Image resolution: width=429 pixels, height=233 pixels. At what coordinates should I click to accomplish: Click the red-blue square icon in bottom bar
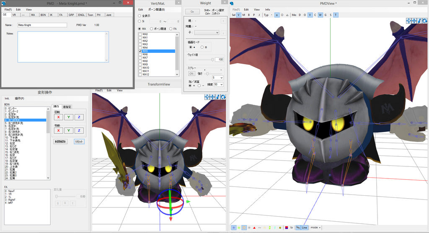coord(287,228)
